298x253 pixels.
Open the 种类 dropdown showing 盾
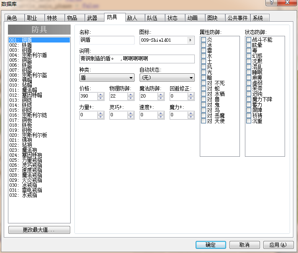[107, 78]
